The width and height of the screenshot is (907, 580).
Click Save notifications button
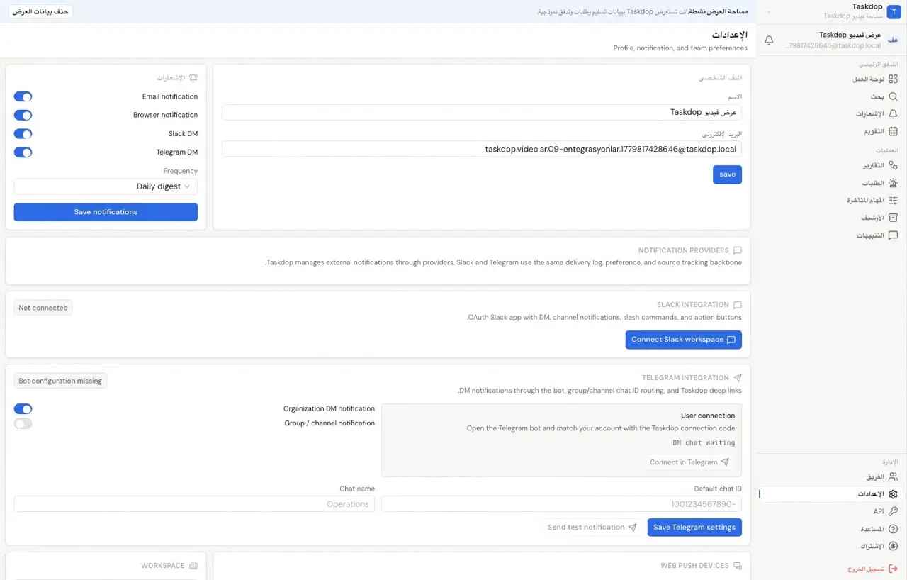pos(106,212)
